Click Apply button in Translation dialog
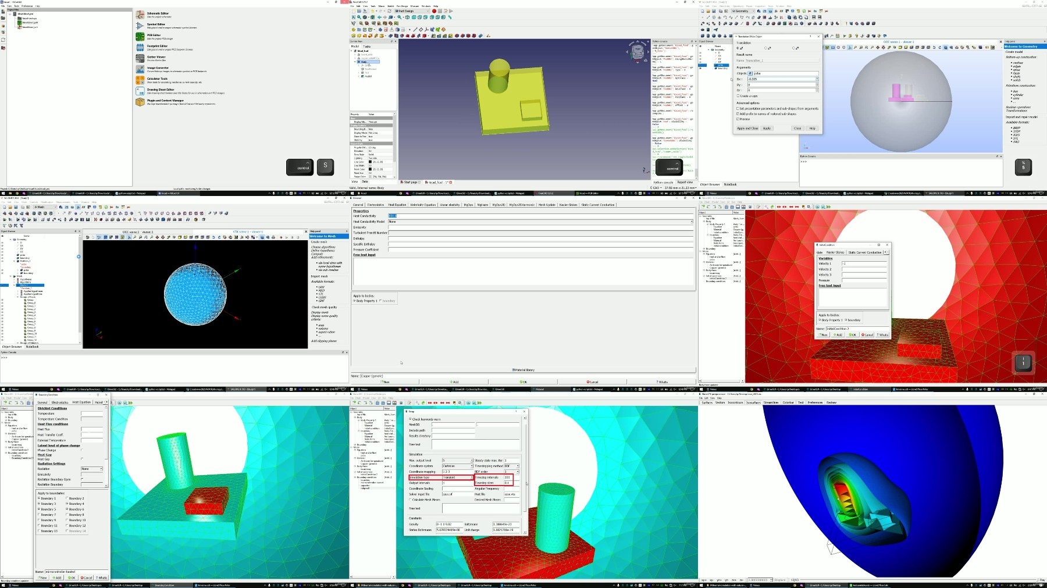This screenshot has width=1047, height=588. click(x=767, y=128)
